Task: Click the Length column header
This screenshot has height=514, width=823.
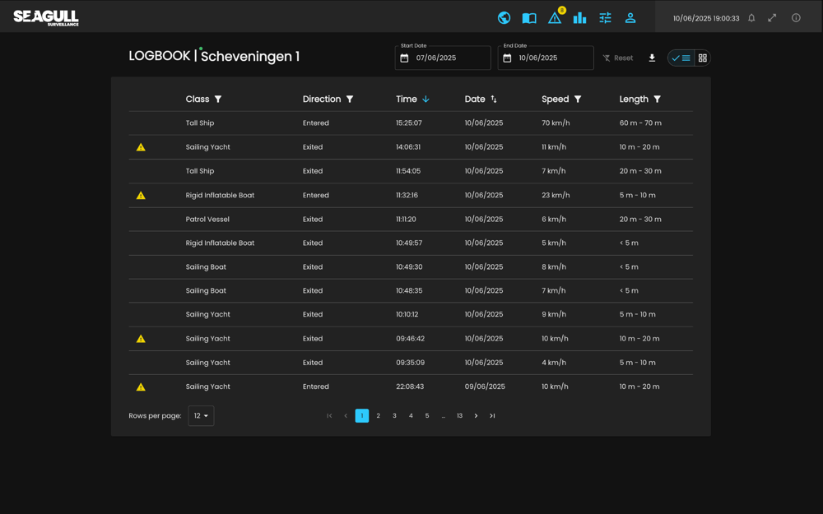Action: [x=634, y=100]
